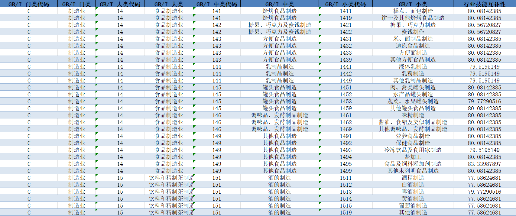Viewport: 516px width, 216px height.
Task: Select the cell containing code 1499
Action: tap(346, 171)
